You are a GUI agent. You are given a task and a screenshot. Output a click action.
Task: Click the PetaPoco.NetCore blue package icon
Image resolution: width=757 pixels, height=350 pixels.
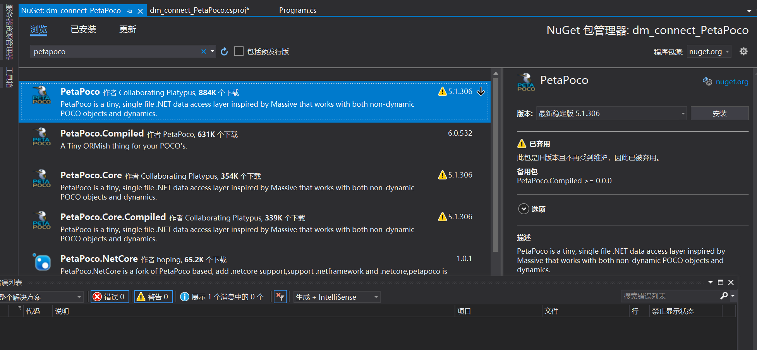pos(41,262)
